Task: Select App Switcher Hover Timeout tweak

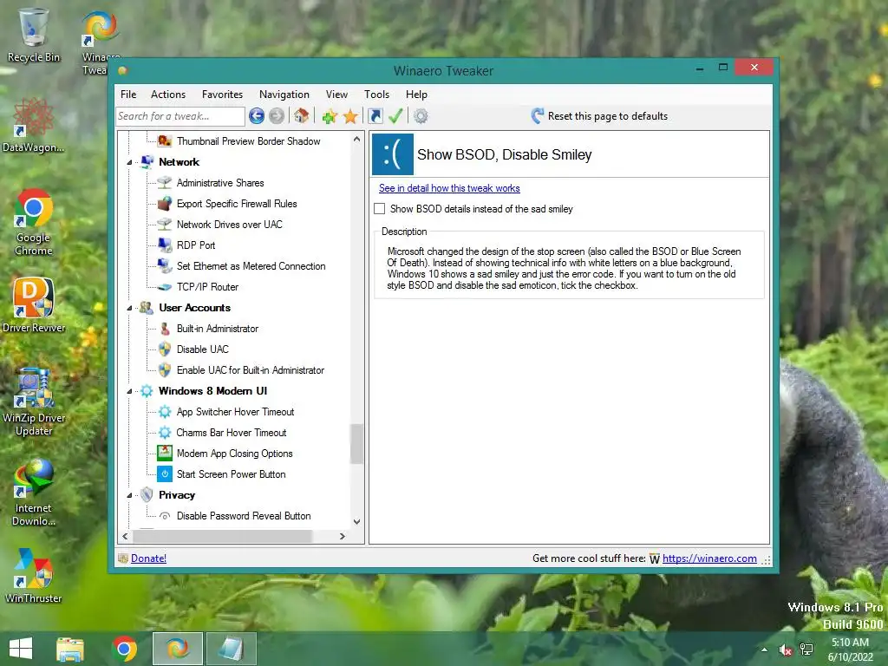Action: 236,412
